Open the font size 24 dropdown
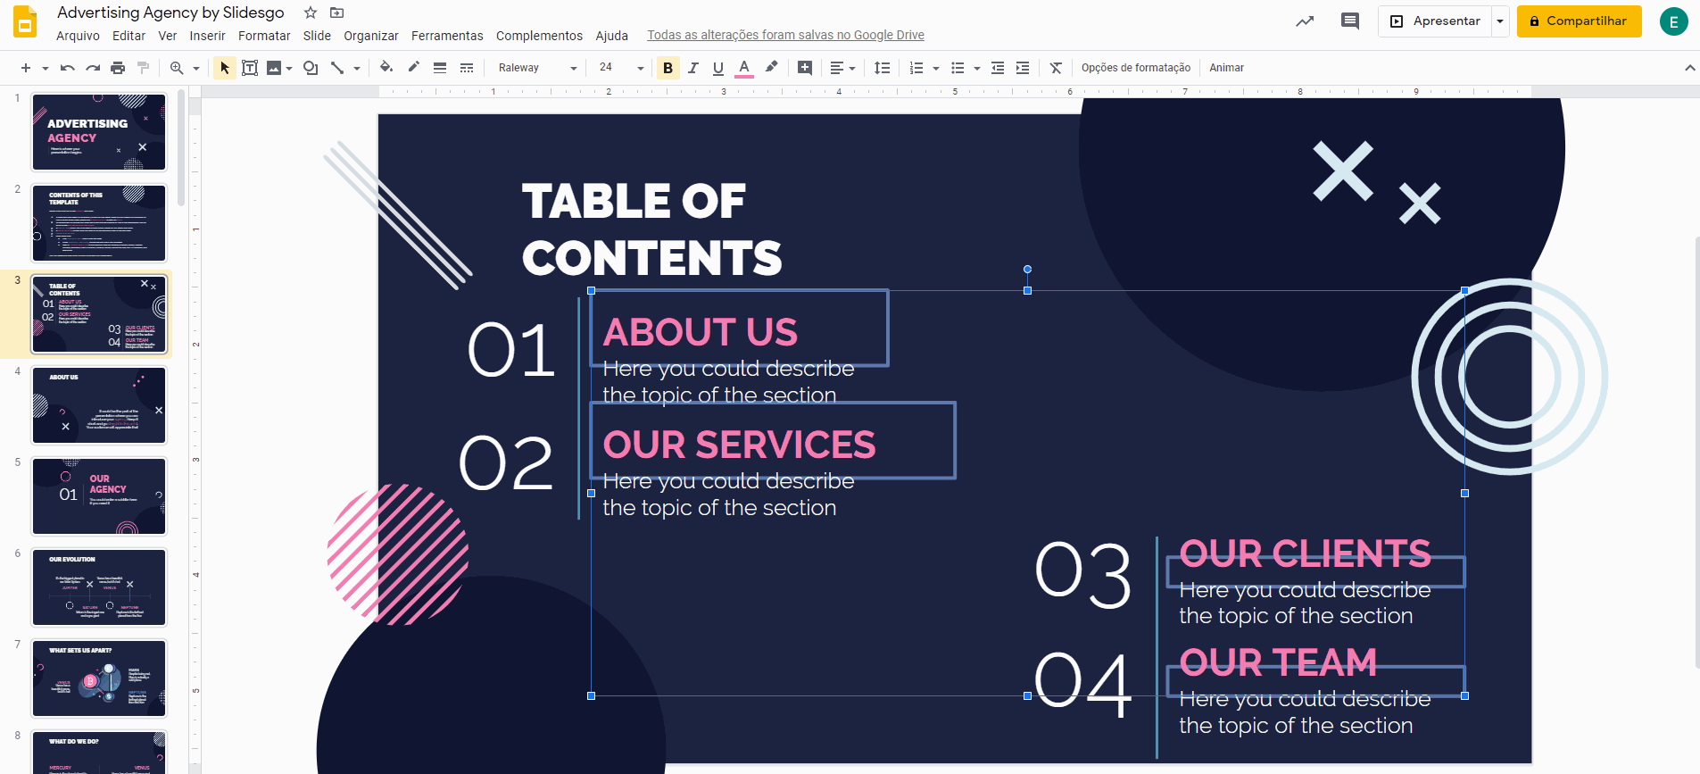Viewport: 1700px width, 774px height. click(x=621, y=68)
